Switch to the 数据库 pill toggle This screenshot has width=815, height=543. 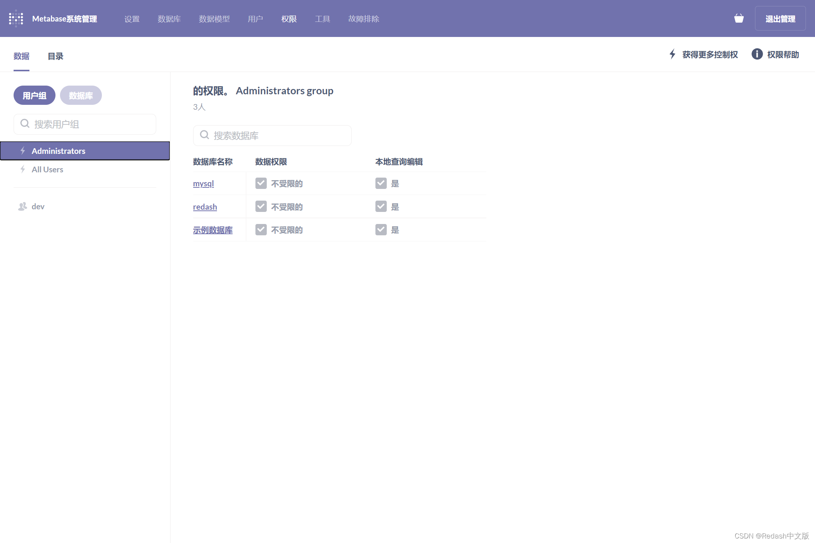coord(81,95)
